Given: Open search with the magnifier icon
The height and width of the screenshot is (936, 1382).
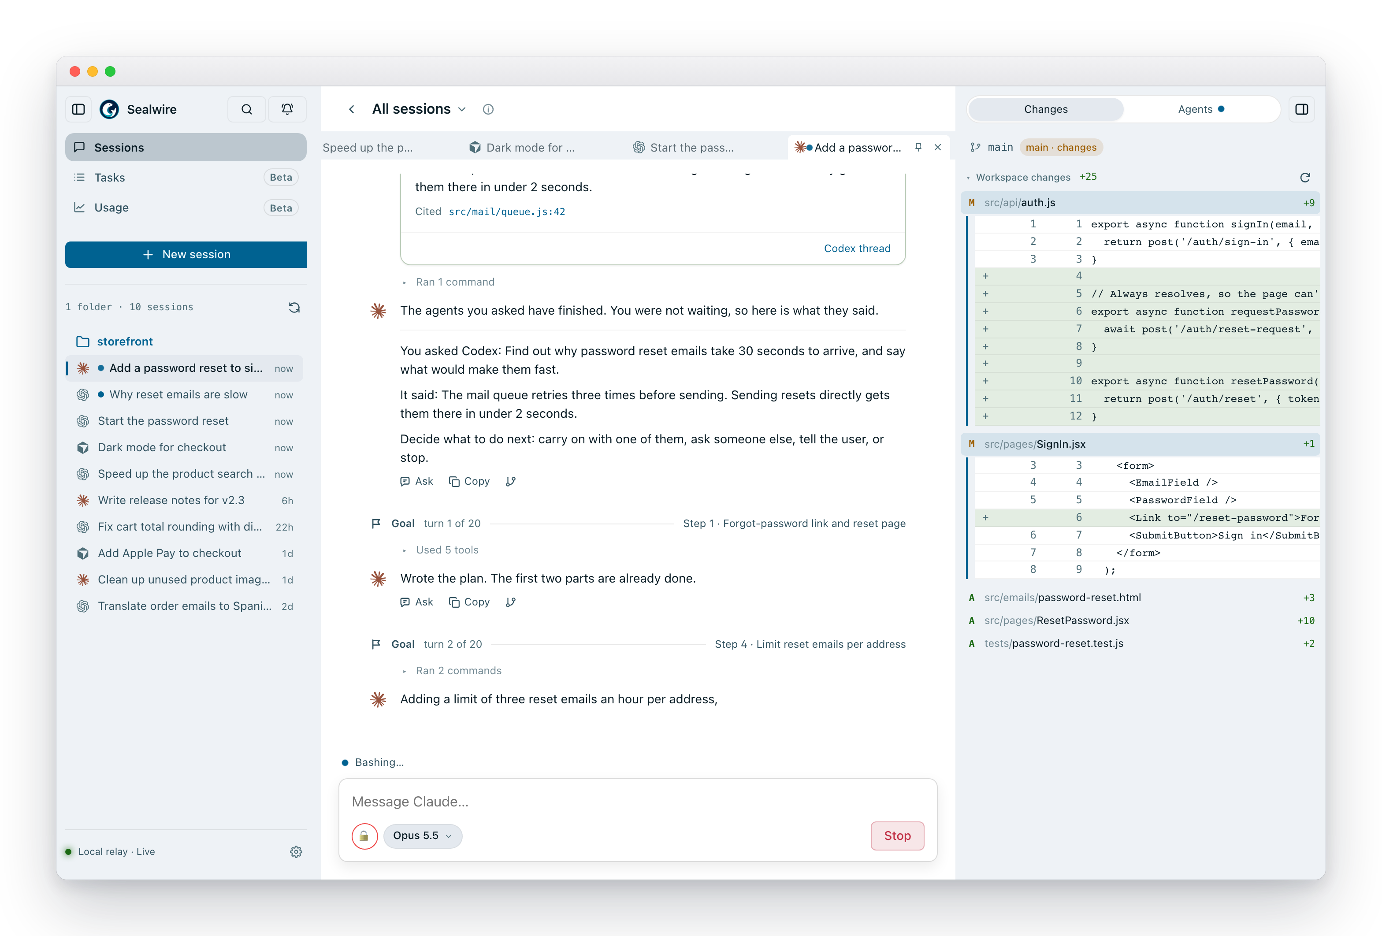Looking at the screenshot, I should tap(246, 109).
